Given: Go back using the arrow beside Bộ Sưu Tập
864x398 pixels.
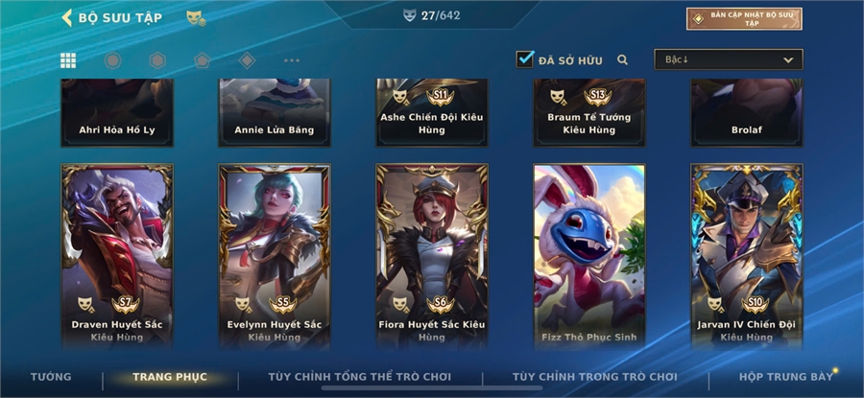Looking at the screenshot, I should (66, 17).
